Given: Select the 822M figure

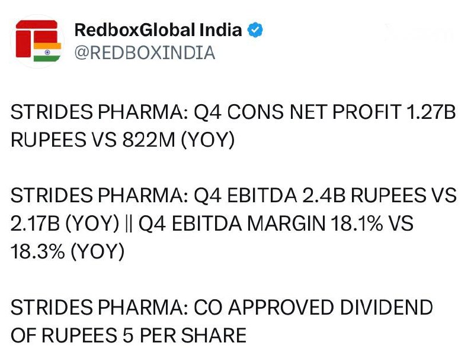Looking at the screenshot, I should (x=149, y=140).
